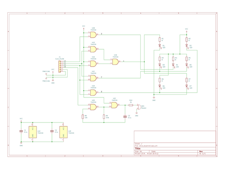This screenshot has width=225, height=169.
Task: Click the U2B NAND gate symbol
Action: tap(93, 34)
